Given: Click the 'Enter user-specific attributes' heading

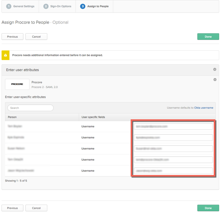Looking at the screenshot, I should tap(25, 97).
